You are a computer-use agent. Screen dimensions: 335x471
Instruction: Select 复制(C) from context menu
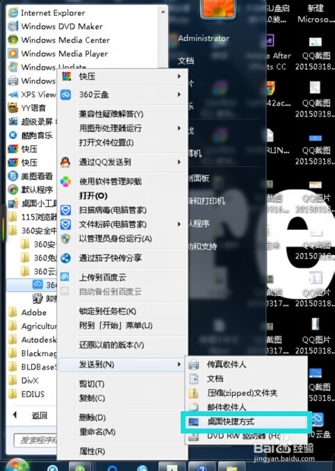[x=92, y=398]
